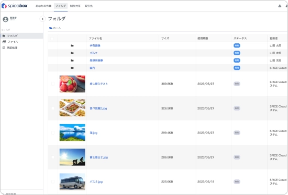Click the 225.6KB size cell
Screen dimensions: 288x195
tap(167, 182)
